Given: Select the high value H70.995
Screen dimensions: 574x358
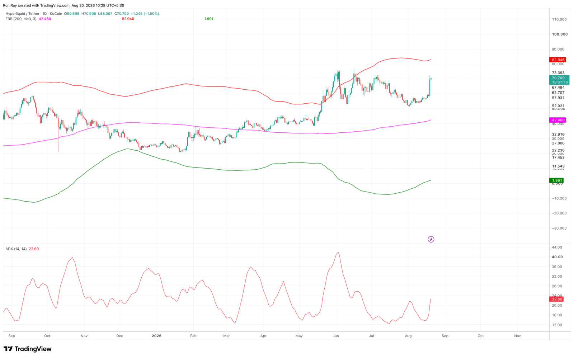Looking at the screenshot, I should (89, 14).
